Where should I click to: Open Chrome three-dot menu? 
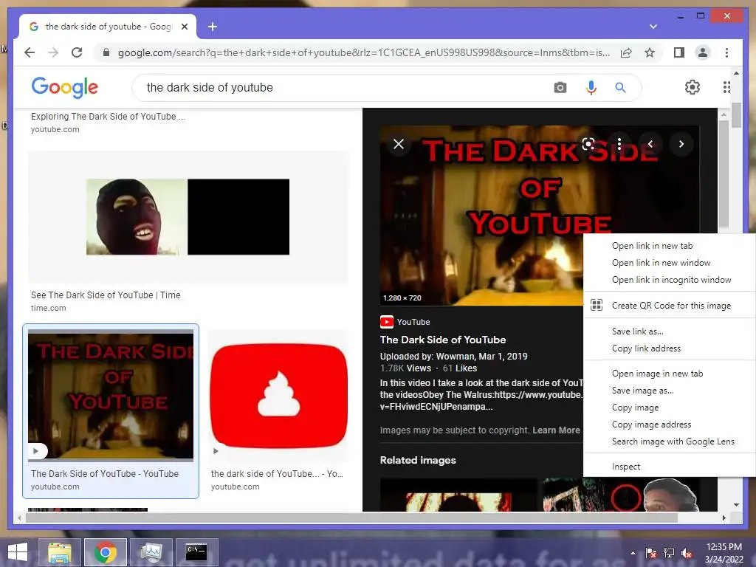[726, 52]
